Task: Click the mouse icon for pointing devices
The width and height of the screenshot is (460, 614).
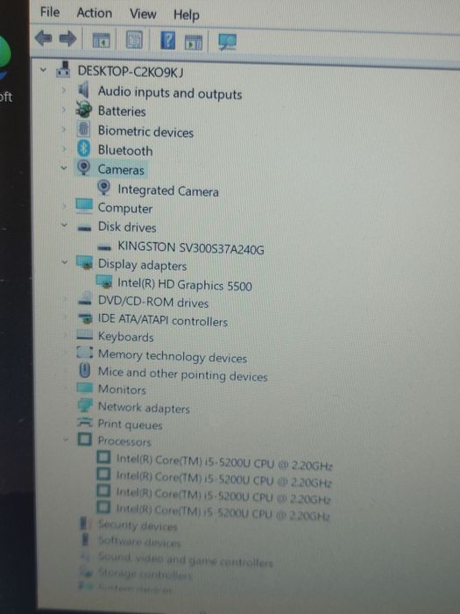Action: pos(84,370)
